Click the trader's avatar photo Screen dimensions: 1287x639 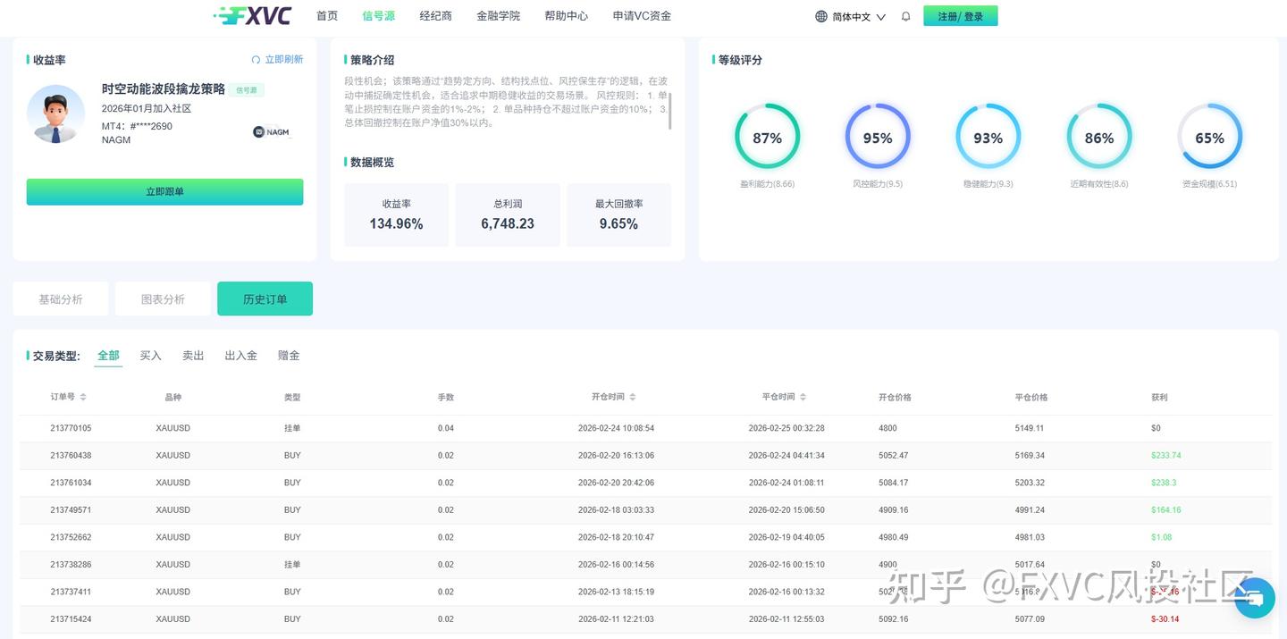[55, 114]
